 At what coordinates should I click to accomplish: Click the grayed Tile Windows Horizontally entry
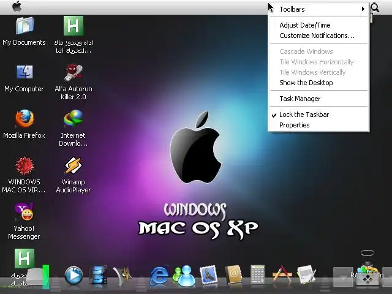(x=318, y=62)
